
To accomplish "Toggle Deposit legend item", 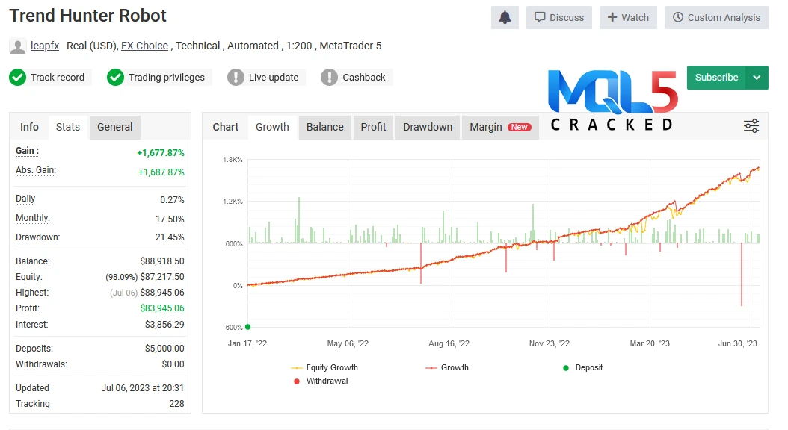I will (582, 367).
